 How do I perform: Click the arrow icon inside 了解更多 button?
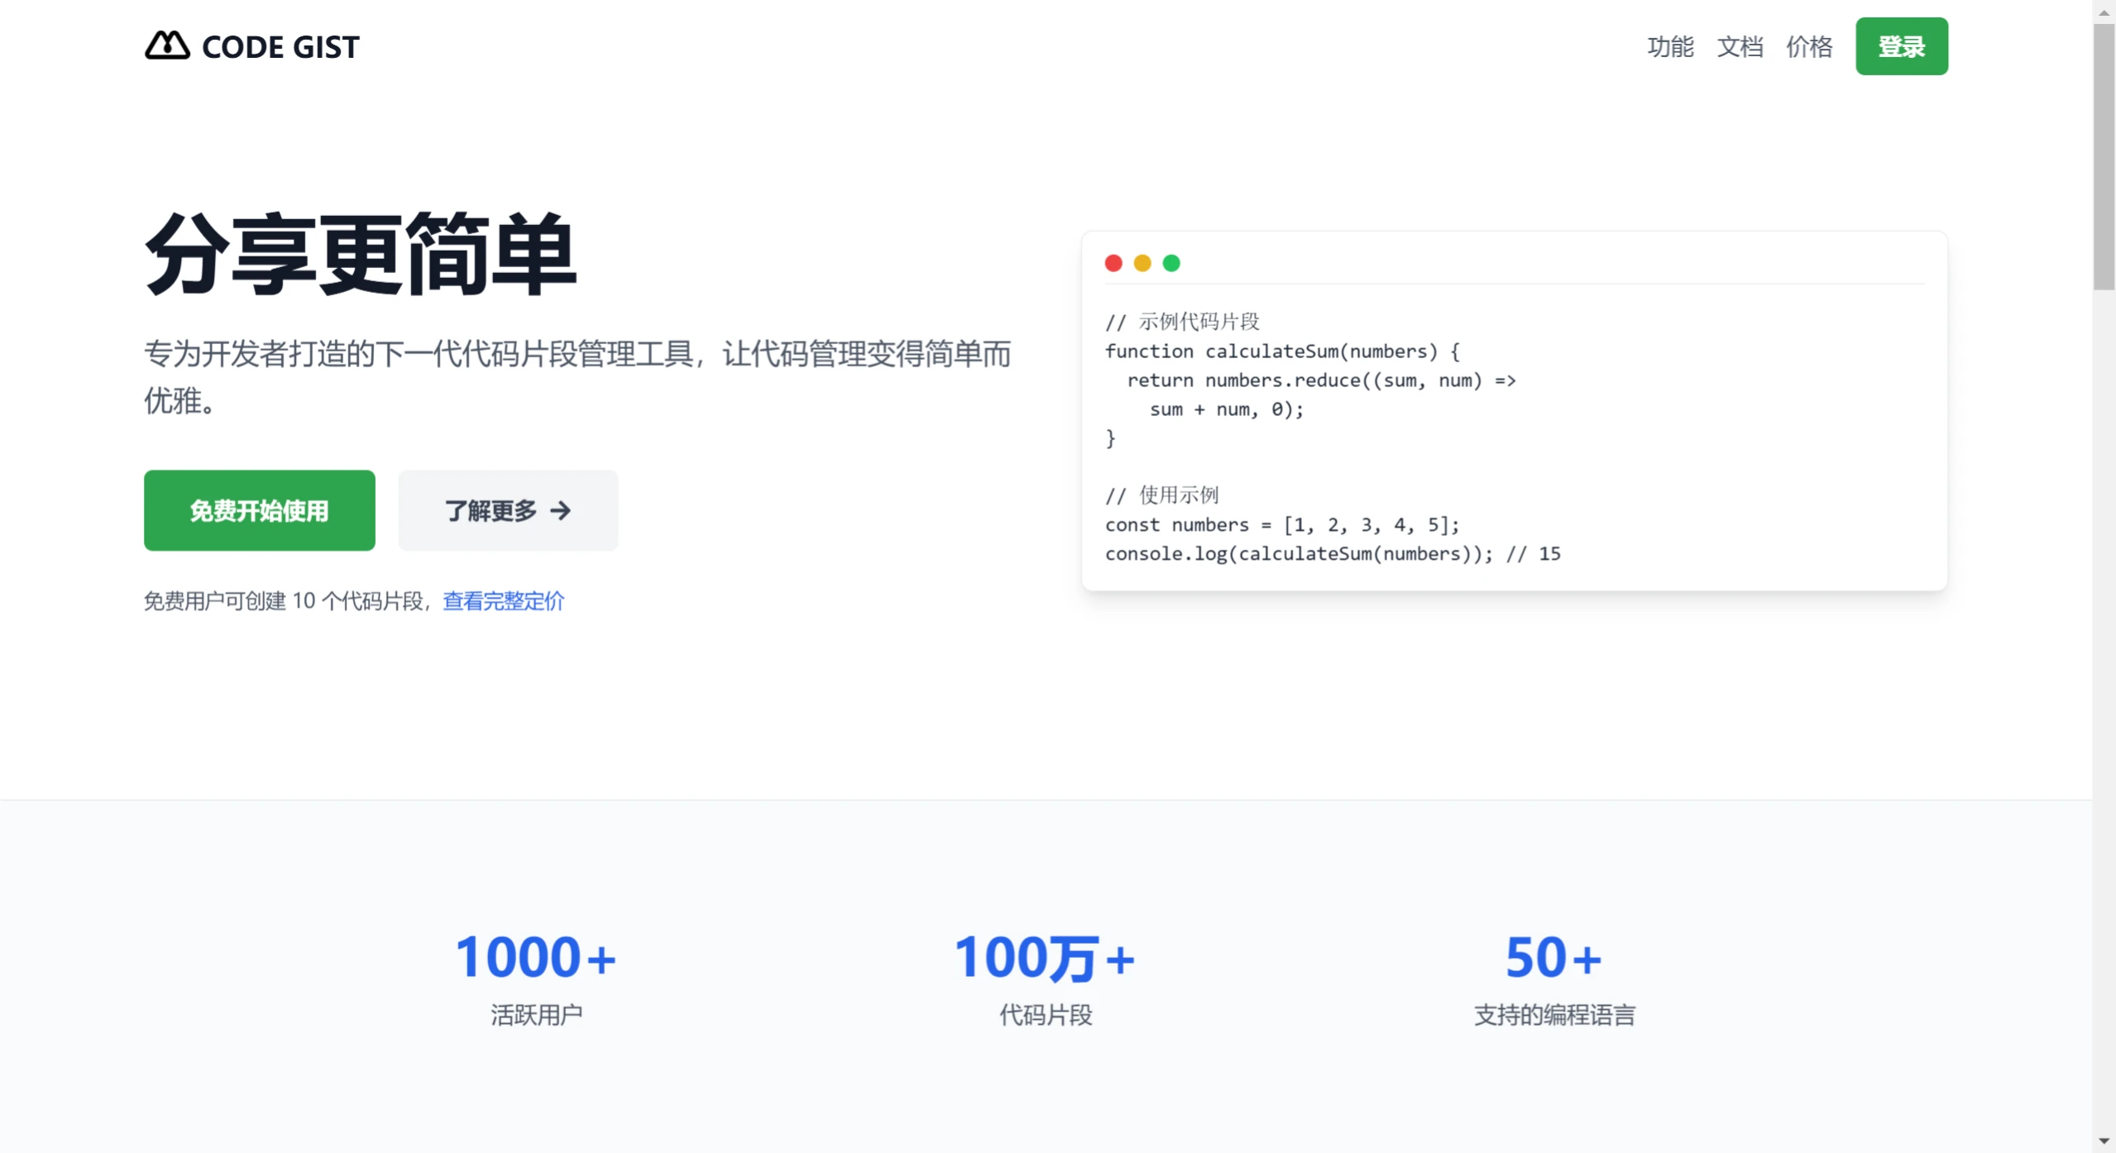(x=562, y=510)
